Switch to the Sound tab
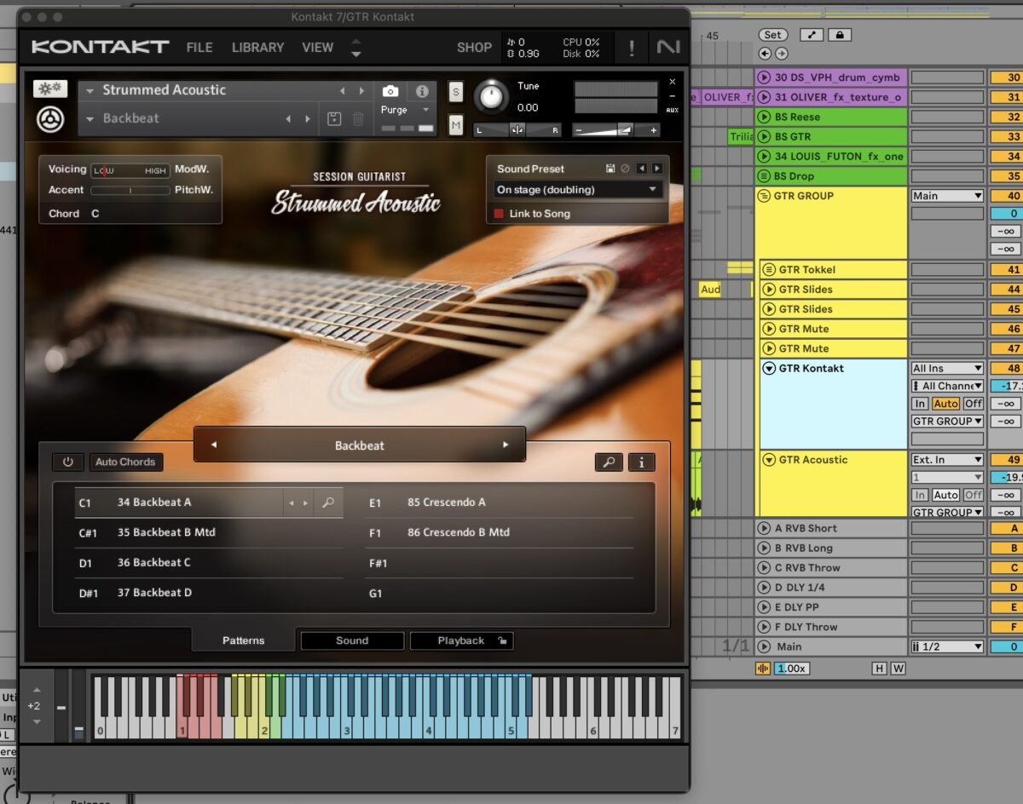Screen dimensions: 1023x804 click(x=352, y=640)
